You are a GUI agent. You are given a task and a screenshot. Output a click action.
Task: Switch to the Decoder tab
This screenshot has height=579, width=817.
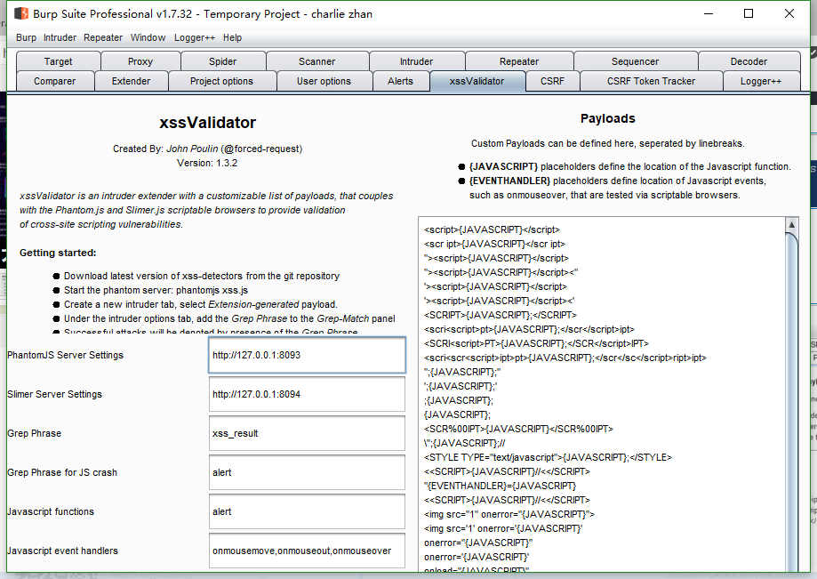[749, 61]
